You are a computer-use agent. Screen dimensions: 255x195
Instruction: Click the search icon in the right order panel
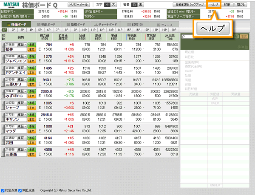click(184, 37)
